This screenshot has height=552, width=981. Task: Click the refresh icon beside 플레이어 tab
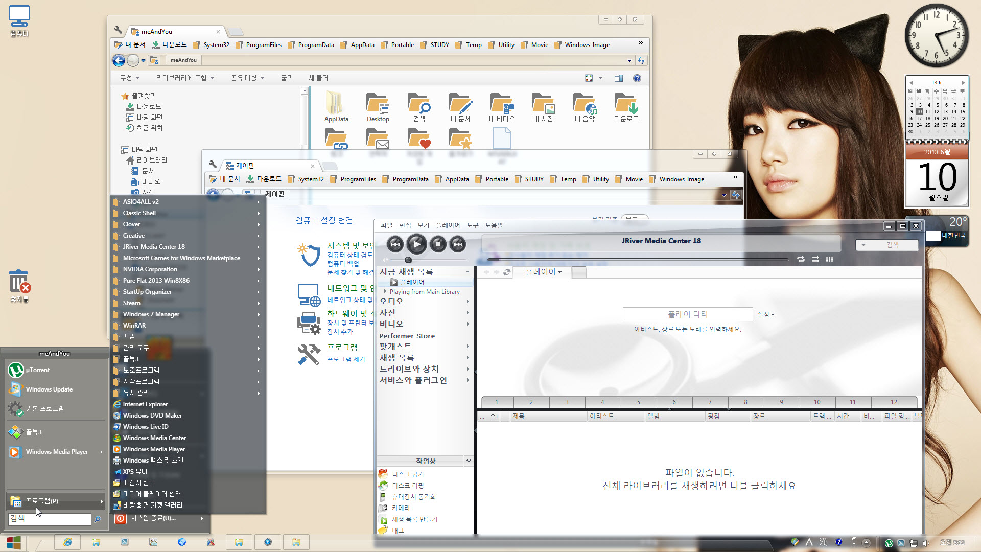(507, 272)
